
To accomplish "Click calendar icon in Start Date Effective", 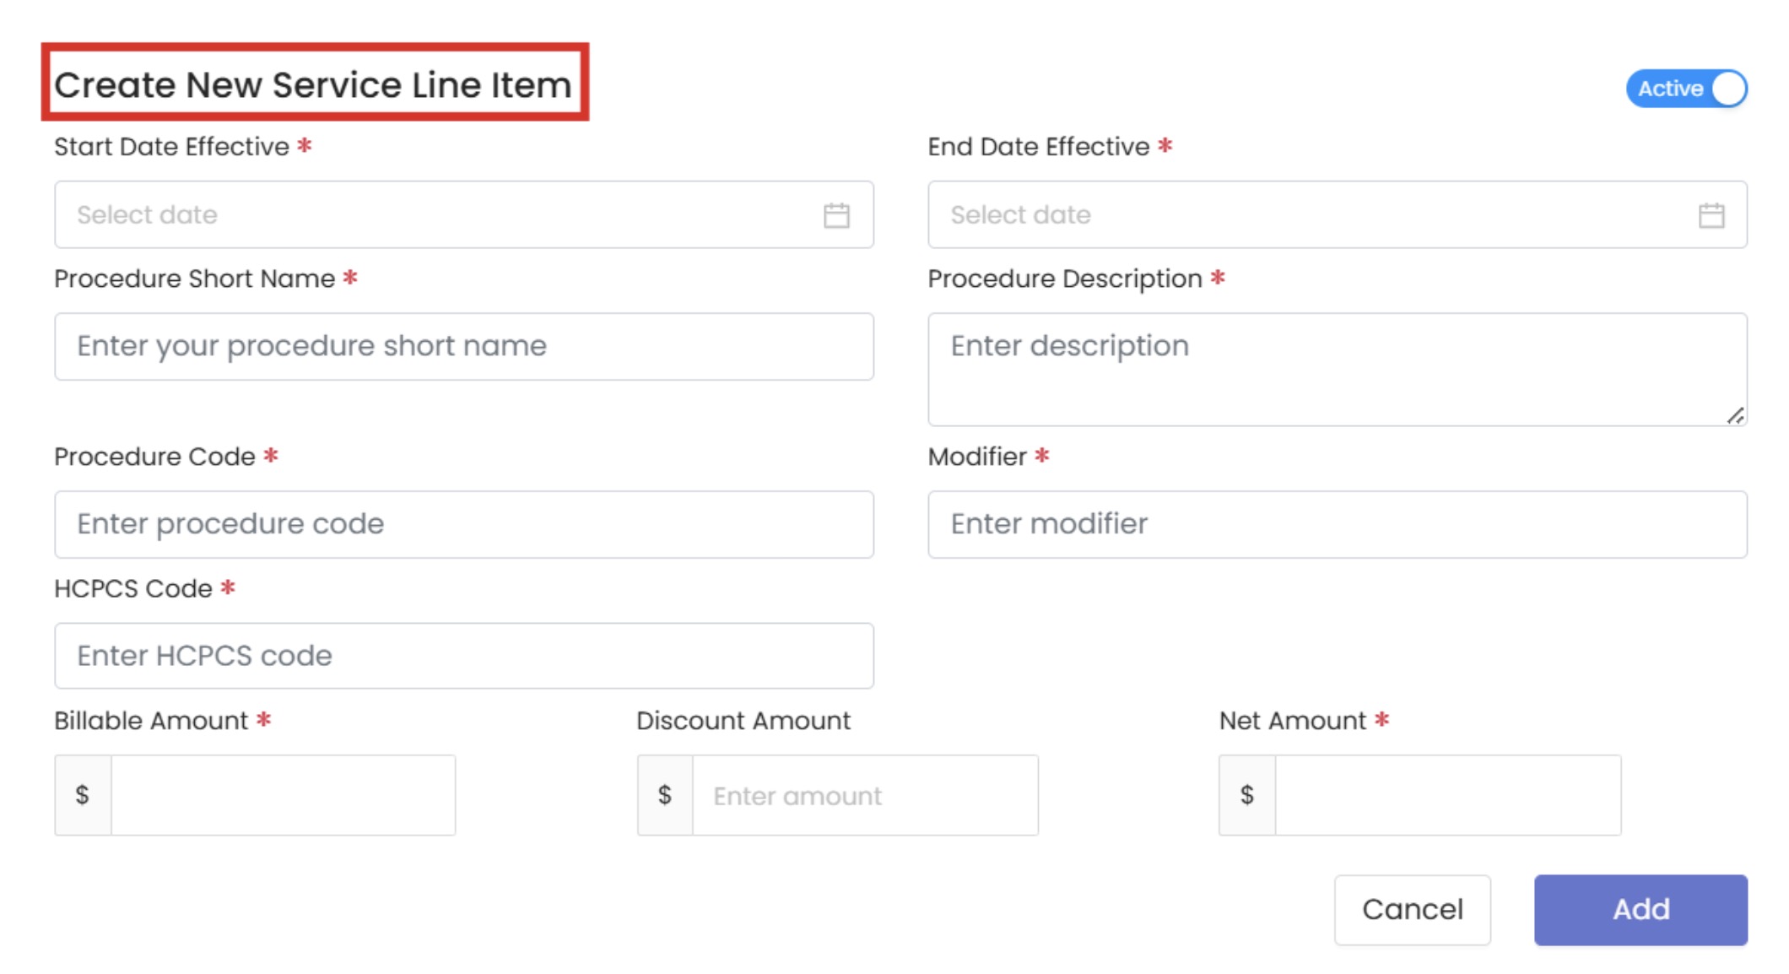I will [835, 215].
